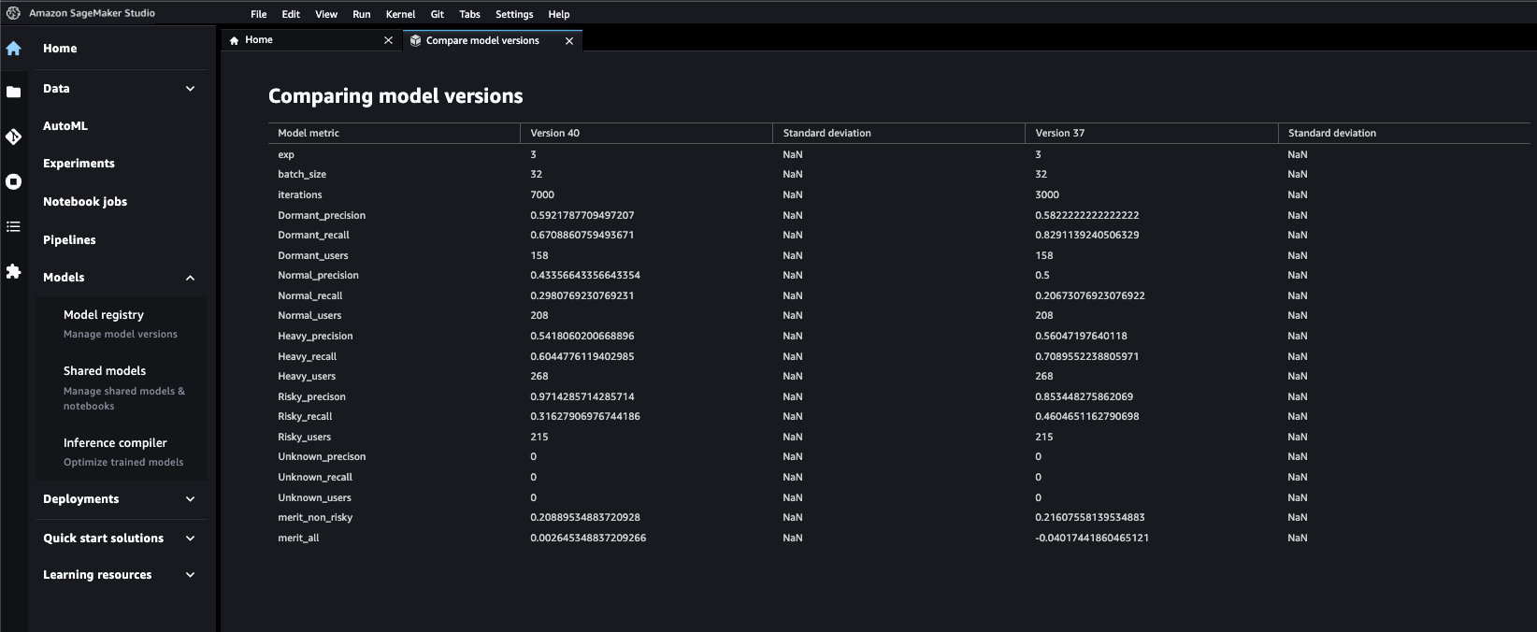Open the Help menu
This screenshot has height=632, width=1537.
(x=559, y=14)
